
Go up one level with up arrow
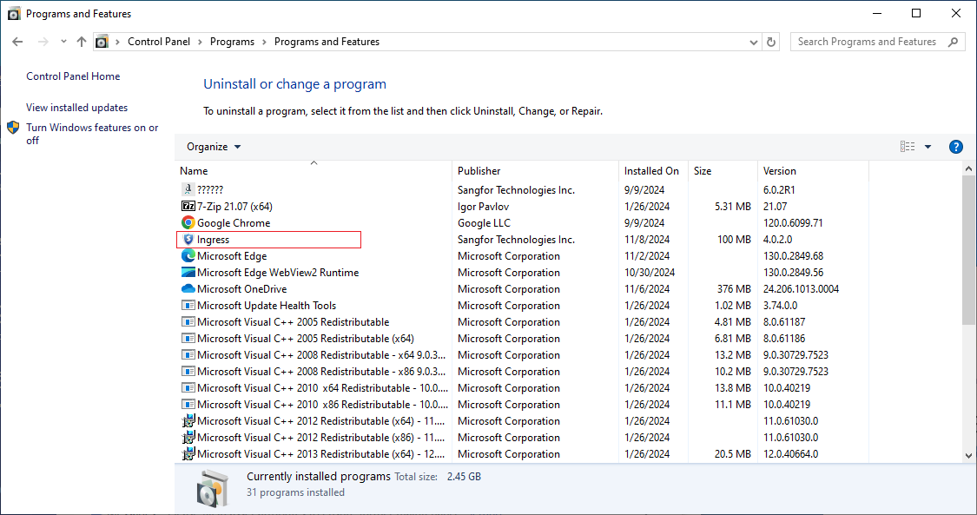point(82,42)
